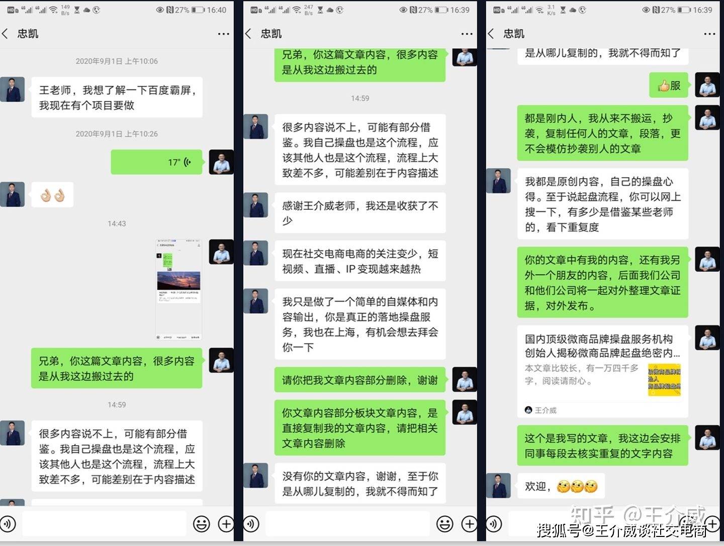724x546 pixels.
Task: Open the shared article card by 王介威
Action: [603, 373]
